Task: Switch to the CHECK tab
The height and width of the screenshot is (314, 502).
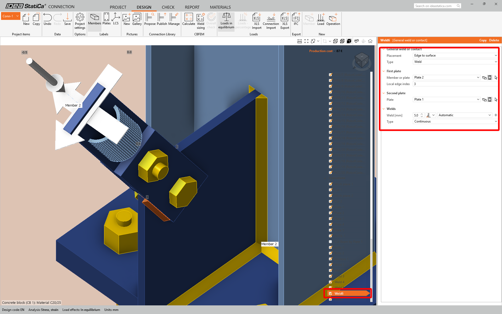Action: [x=168, y=7]
